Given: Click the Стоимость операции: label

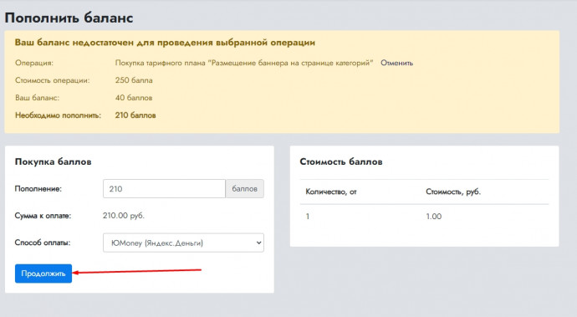Looking at the screenshot, I should [x=52, y=80].
